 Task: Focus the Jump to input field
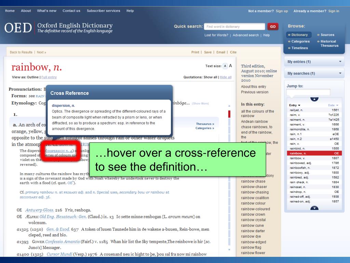308,92
